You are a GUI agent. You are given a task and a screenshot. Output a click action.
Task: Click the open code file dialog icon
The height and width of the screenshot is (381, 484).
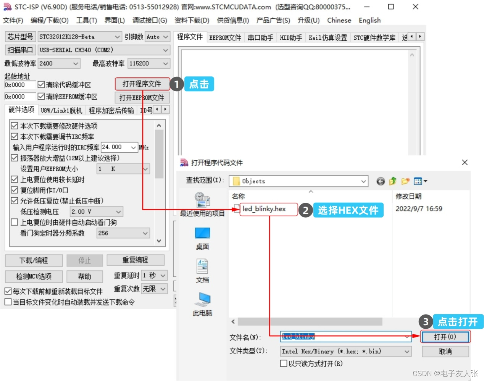click(x=184, y=163)
